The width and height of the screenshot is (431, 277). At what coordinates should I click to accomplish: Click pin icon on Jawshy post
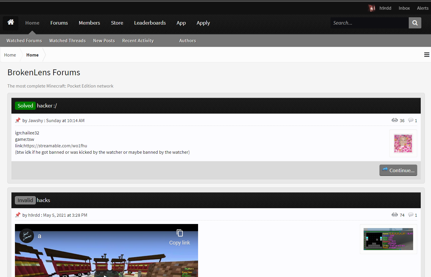[x=18, y=120]
